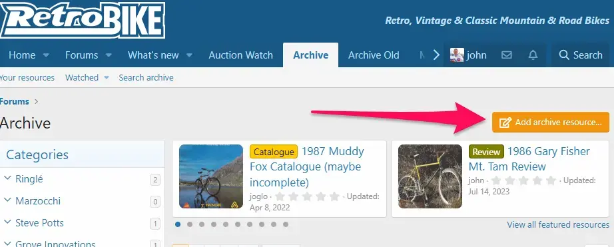The image size is (614, 247).
Task: Open the alerts bell icon
Action: coord(533,55)
